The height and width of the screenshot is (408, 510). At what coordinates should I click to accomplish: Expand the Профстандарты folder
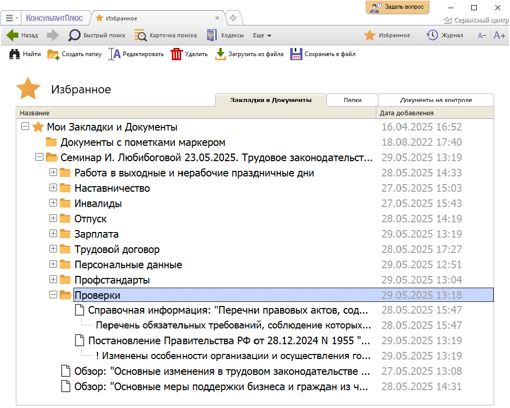[53, 279]
